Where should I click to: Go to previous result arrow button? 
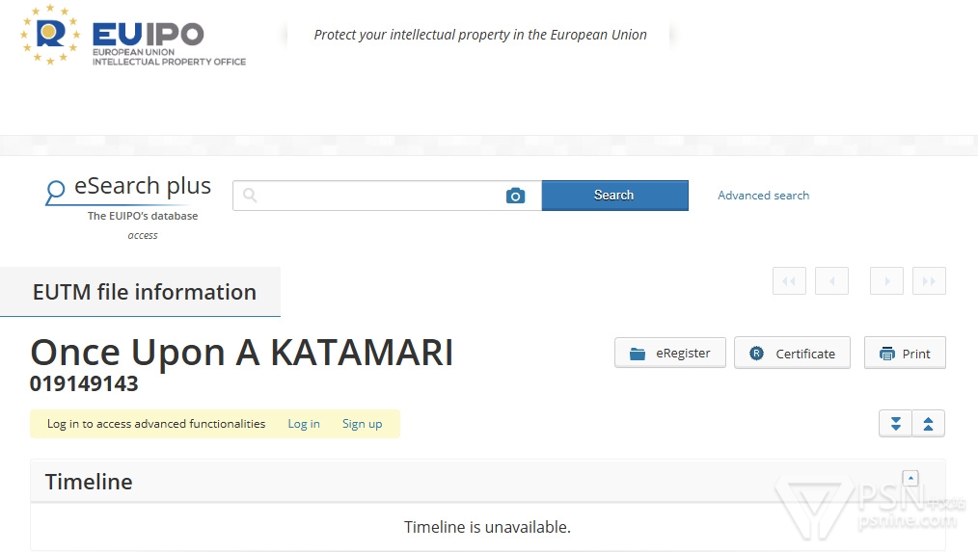831,281
